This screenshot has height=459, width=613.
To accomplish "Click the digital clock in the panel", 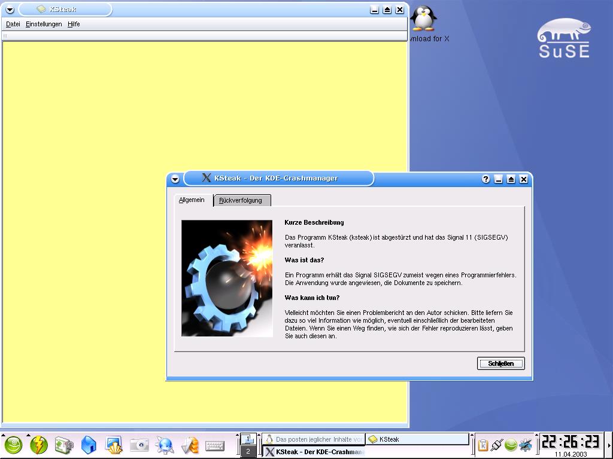I will [x=570, y=442].
